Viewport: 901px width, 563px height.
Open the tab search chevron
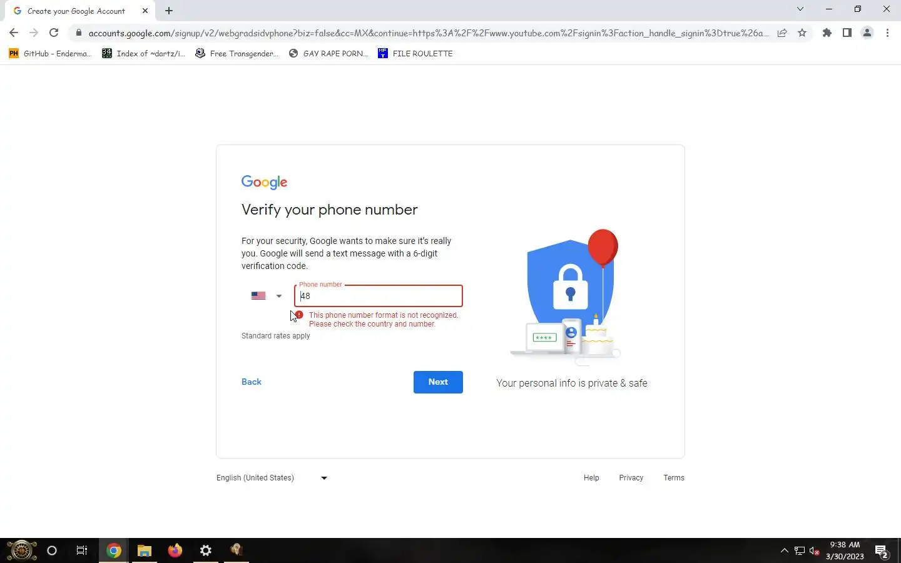click(x=800, y=9)
